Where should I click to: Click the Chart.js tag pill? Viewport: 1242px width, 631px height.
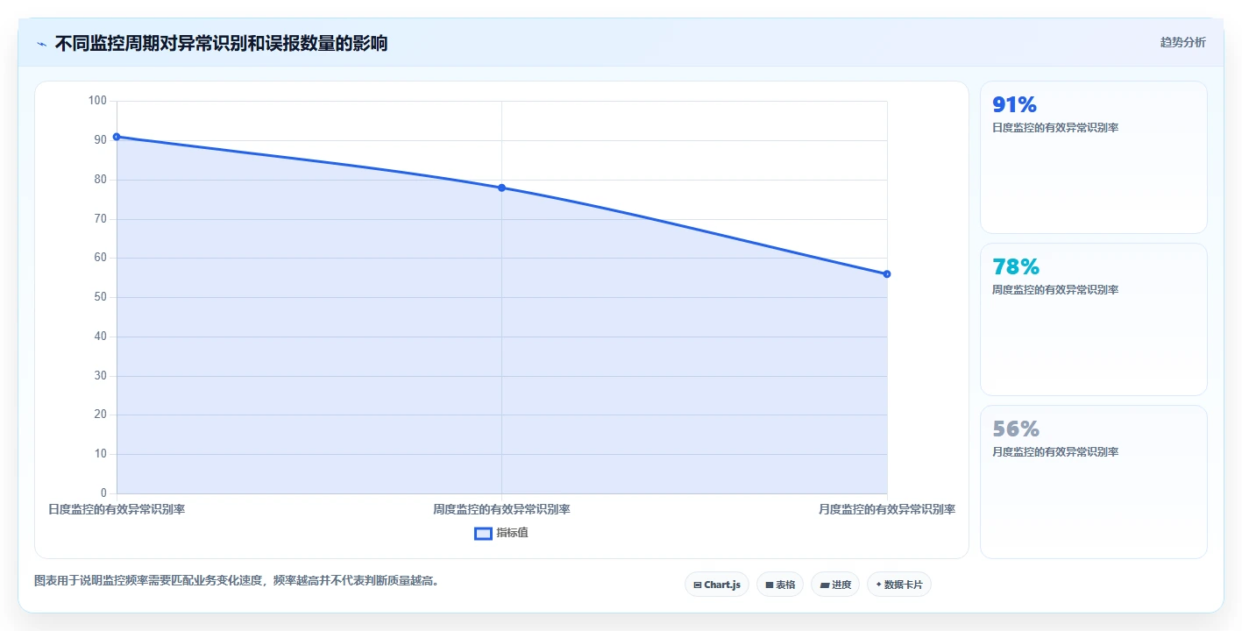click(x=716, y=585)
